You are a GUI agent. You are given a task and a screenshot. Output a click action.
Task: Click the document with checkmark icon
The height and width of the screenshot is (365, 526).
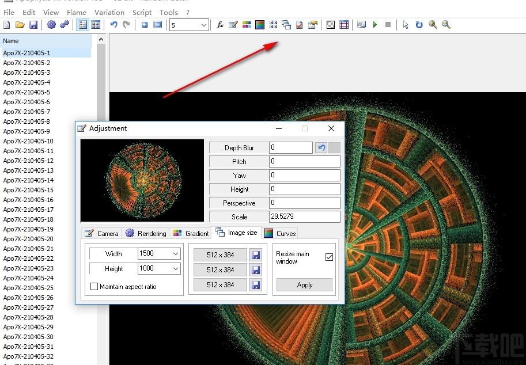300,25
